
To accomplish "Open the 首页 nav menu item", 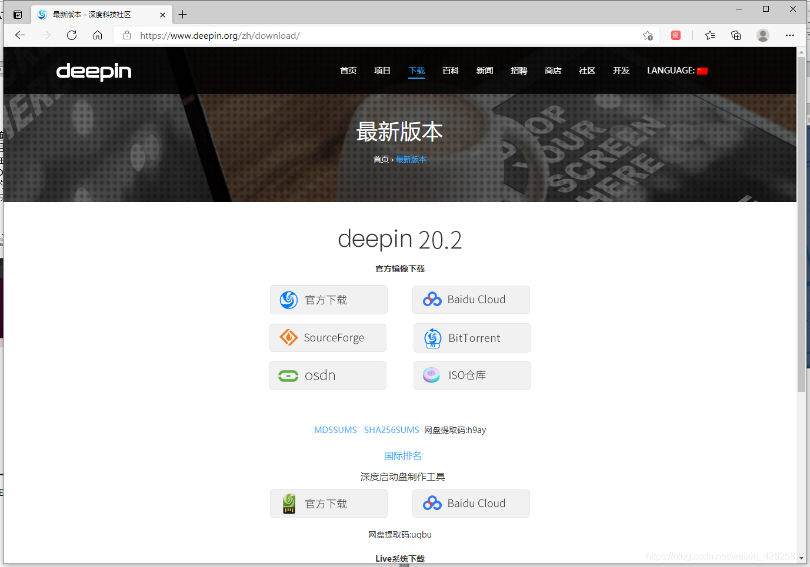I will [348, 71].
